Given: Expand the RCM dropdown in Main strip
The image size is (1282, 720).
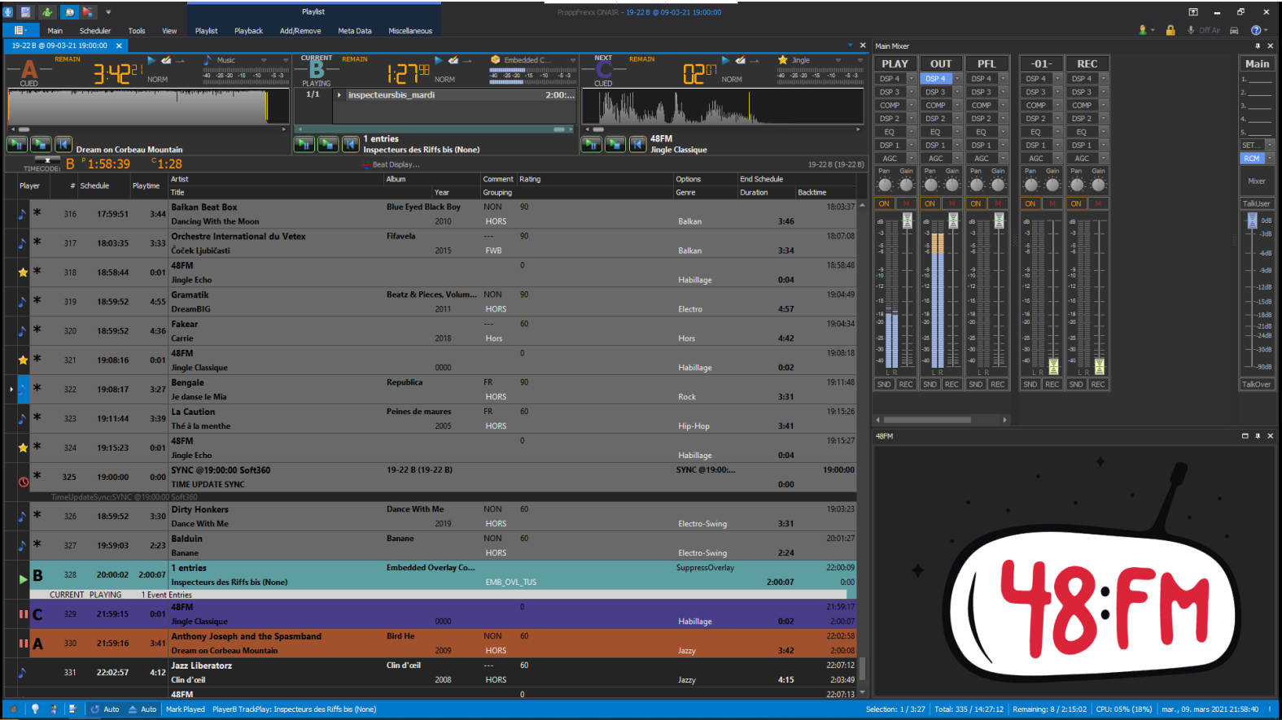Looking at the screenshot, I should tap(1268, 159).
